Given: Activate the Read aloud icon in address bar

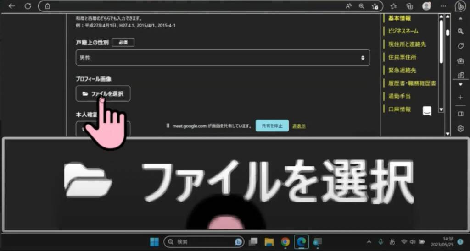Looking at the screenshot, I should (348, 6).
